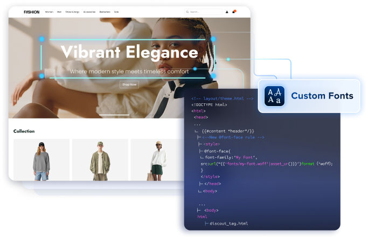Open the user account icon
Screen dimensions: 368x238
click(x=227, y=11)
